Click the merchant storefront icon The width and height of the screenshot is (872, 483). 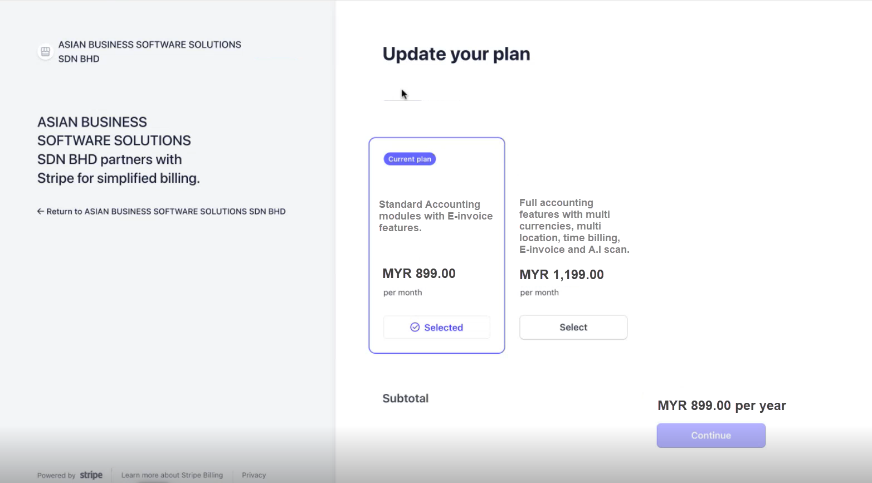click(45, 52)
